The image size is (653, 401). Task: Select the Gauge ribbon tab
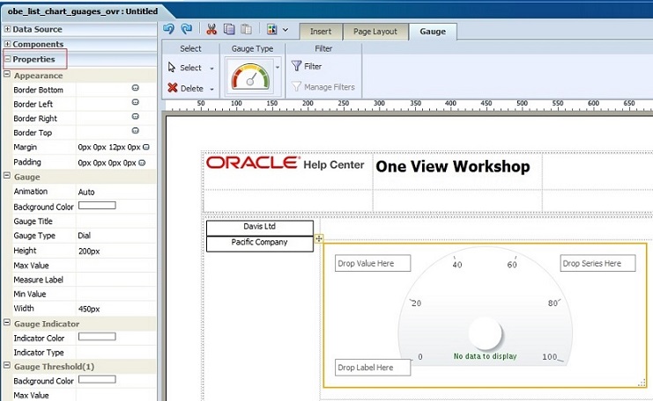[x=433, y=32]
